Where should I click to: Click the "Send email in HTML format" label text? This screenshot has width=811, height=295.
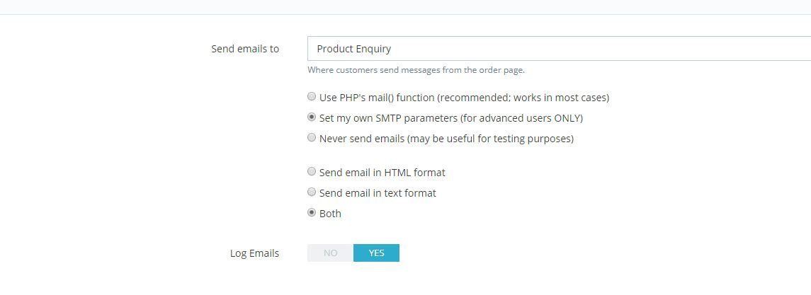click(382, 173)
